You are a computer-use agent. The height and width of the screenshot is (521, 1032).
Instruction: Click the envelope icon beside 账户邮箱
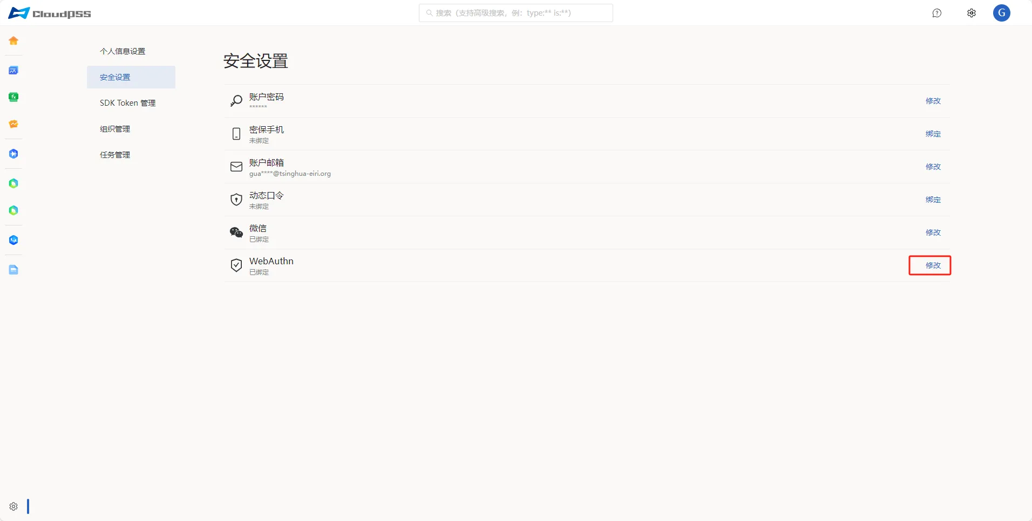[236, 167]
